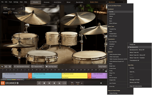
Task: Open the Bandstand preset dropdown
Action: pyautogui.click(x=116, y=2)
